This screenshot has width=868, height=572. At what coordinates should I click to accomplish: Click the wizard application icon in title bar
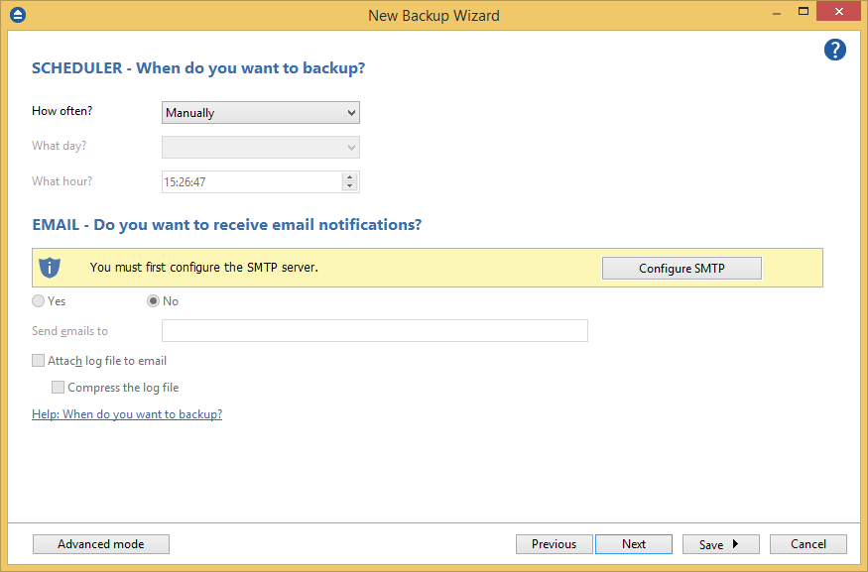(17, 15)
